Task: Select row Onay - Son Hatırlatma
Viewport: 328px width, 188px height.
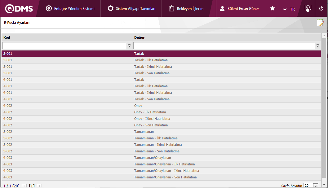Action: 161,125
